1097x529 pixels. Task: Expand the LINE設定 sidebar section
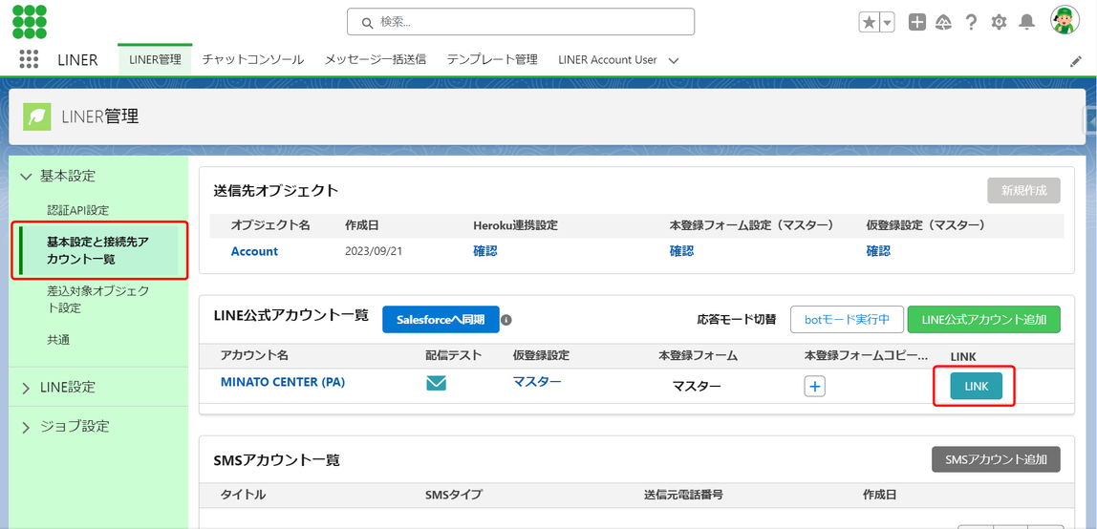(x=27, y=388)
